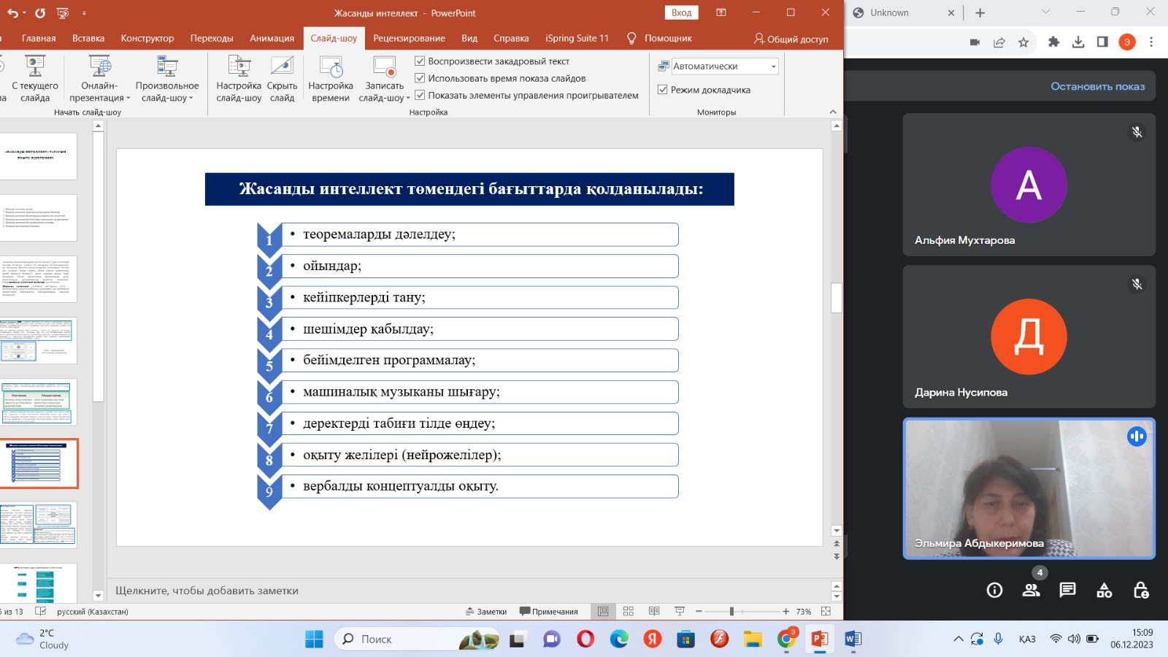Start slide show from status bar icon
1168x657 pixels.
[x=680, y=611]
